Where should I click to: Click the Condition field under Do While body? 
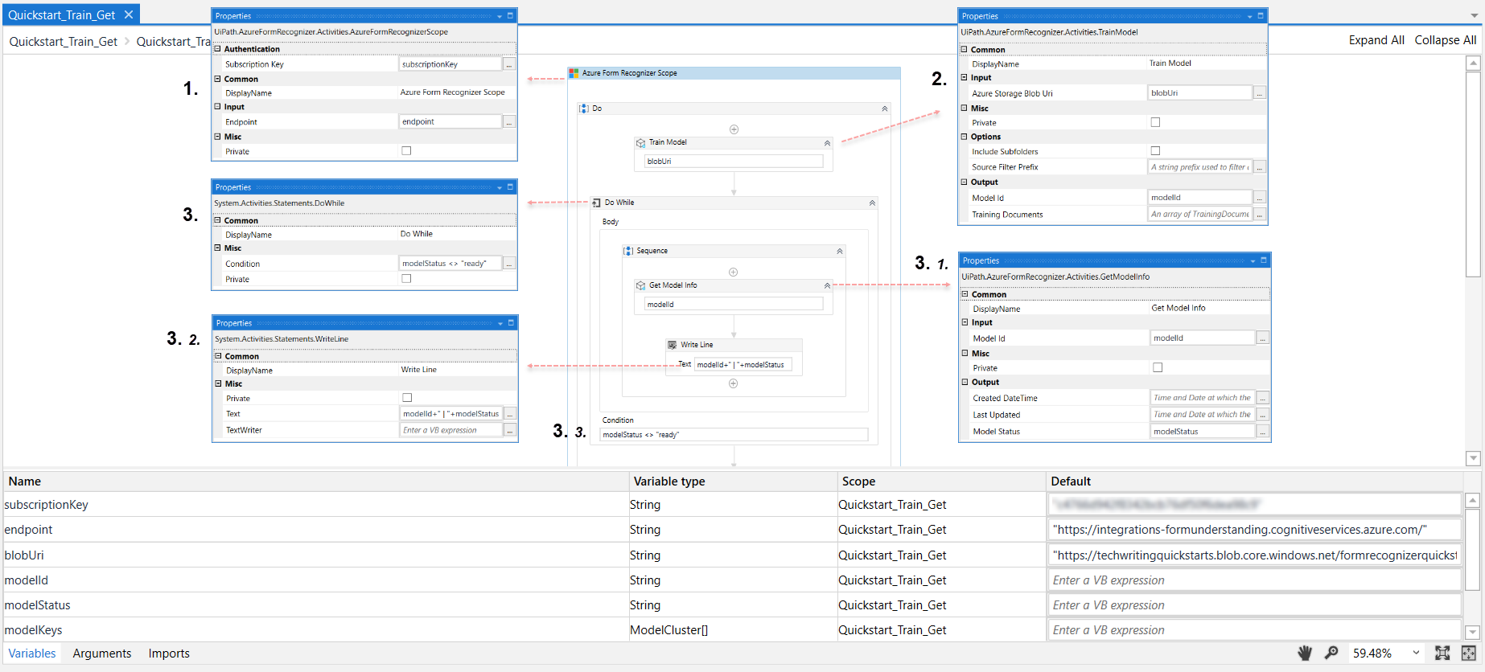734,435
